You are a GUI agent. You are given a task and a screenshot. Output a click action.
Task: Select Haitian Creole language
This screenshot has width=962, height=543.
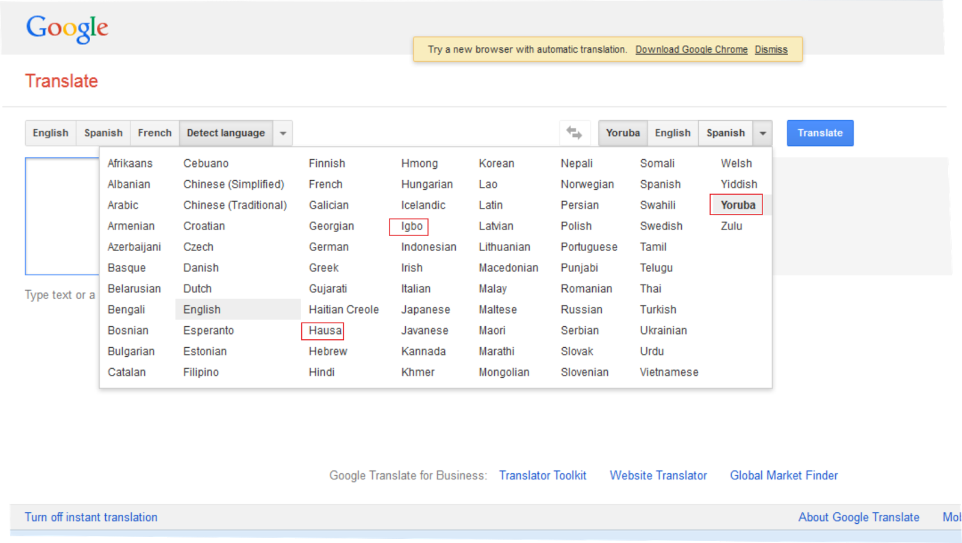point(344,309)
